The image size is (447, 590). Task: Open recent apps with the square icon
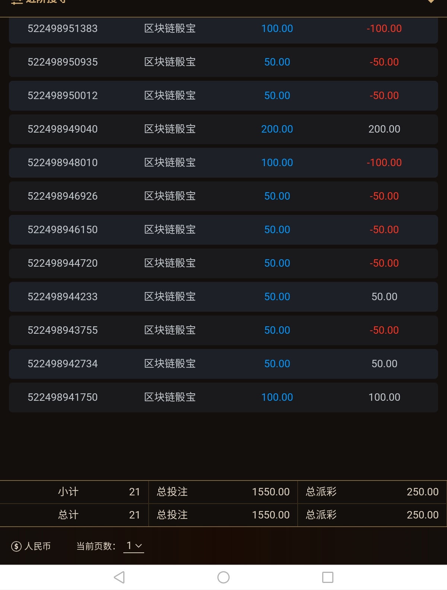(x=327, y=577)
